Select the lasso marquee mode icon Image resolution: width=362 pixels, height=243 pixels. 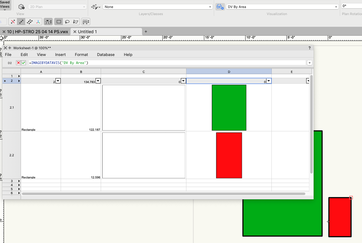pos(67,22)
